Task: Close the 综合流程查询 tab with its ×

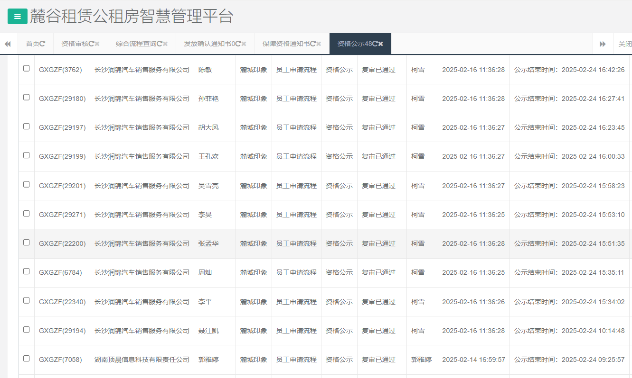Action: pyautogui.click(x=165, y=43)
